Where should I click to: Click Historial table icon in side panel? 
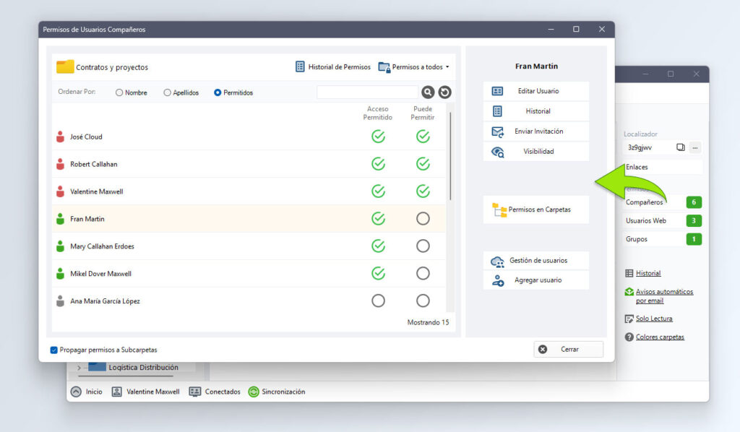629,273
